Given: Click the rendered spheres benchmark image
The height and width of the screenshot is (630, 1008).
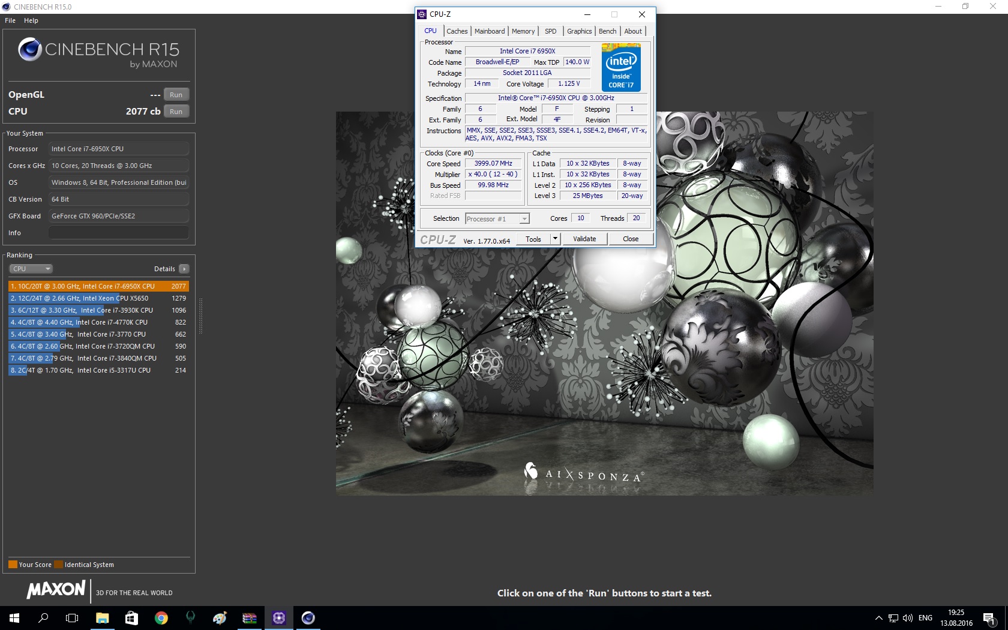Looking at the screenshot, I should point(605,304).
